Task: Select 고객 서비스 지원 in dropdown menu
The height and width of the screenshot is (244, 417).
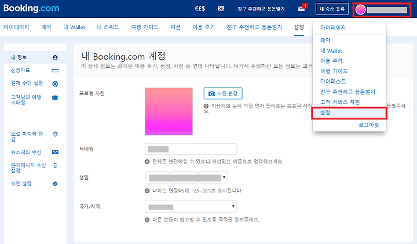Action: (x=340, y=102)
